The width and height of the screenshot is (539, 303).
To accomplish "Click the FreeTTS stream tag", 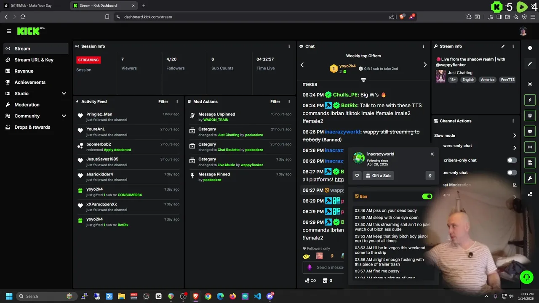I will coord(507,80).
